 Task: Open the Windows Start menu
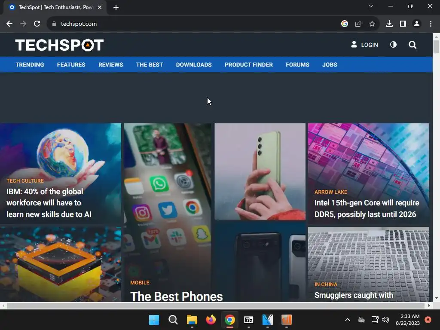154,320
